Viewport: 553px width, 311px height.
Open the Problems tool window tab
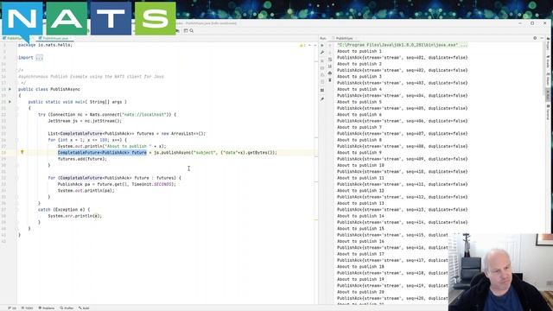coord(47,308)
